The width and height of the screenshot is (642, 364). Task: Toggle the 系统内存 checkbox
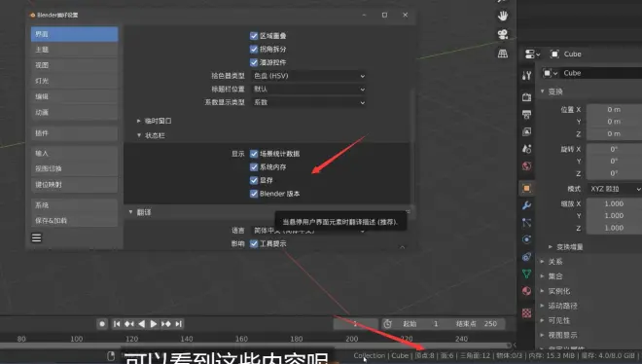click(x=254, y=167)
